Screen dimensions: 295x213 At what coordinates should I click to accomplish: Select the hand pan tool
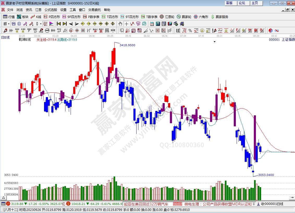120,24
